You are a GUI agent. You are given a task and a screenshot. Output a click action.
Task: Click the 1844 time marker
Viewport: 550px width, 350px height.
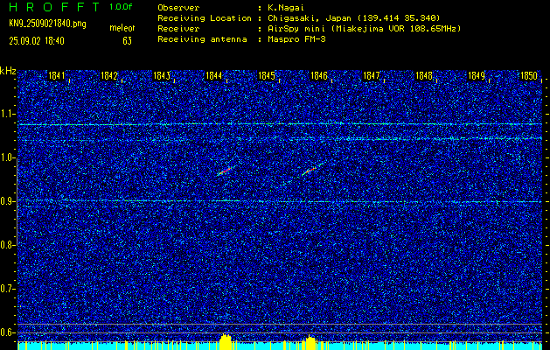pyautogui.click(x=214, y=75)
